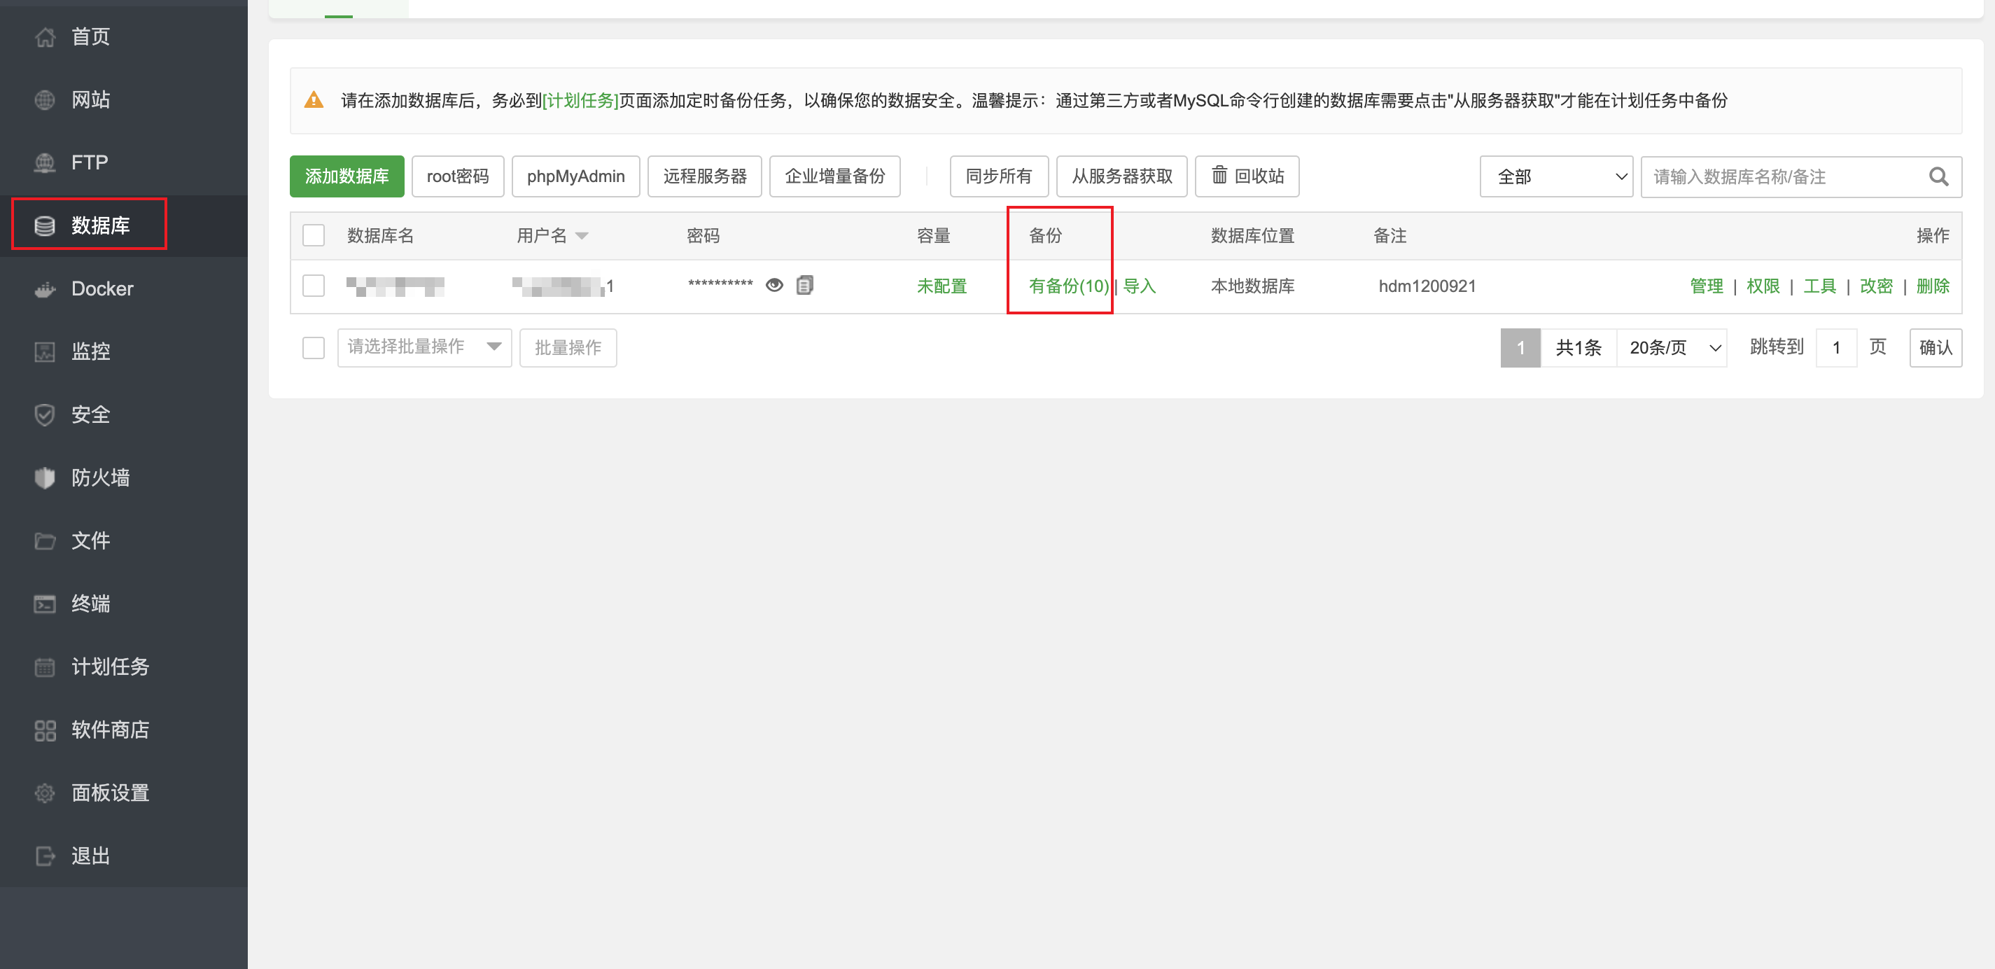Copy the database password with the clipboard icon

[805, 285]
